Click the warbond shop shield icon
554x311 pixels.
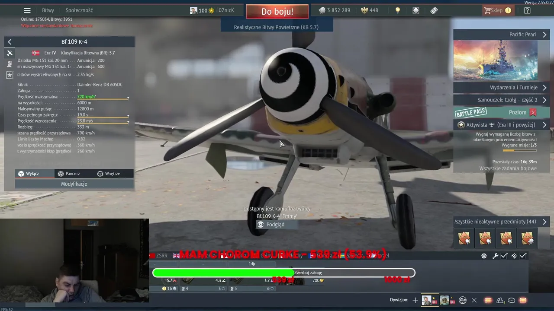416,10
